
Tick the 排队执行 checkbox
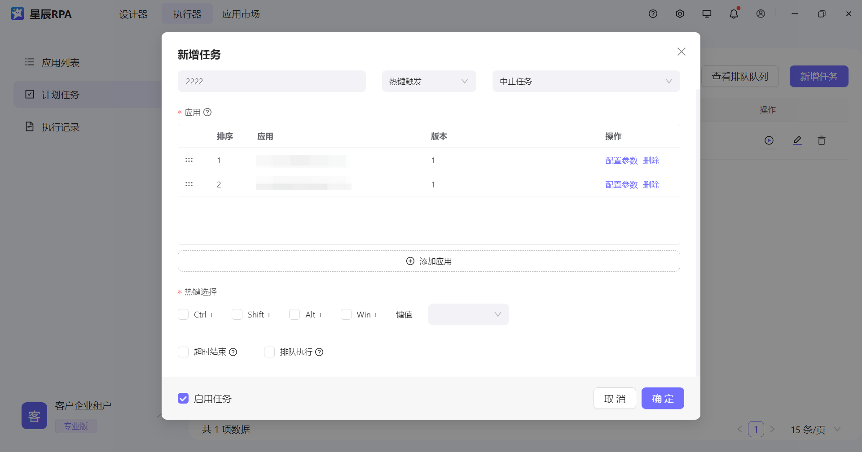point(269,352)
